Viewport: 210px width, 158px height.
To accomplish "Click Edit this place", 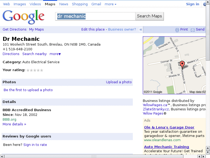I will (x=93, y=30).
